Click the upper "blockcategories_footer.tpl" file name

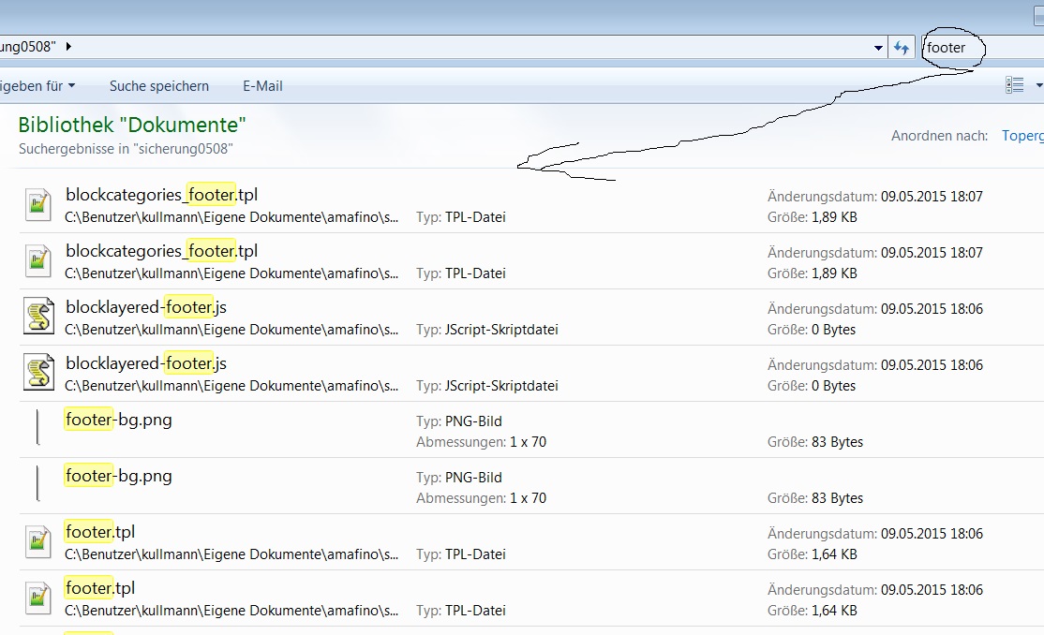162,195
